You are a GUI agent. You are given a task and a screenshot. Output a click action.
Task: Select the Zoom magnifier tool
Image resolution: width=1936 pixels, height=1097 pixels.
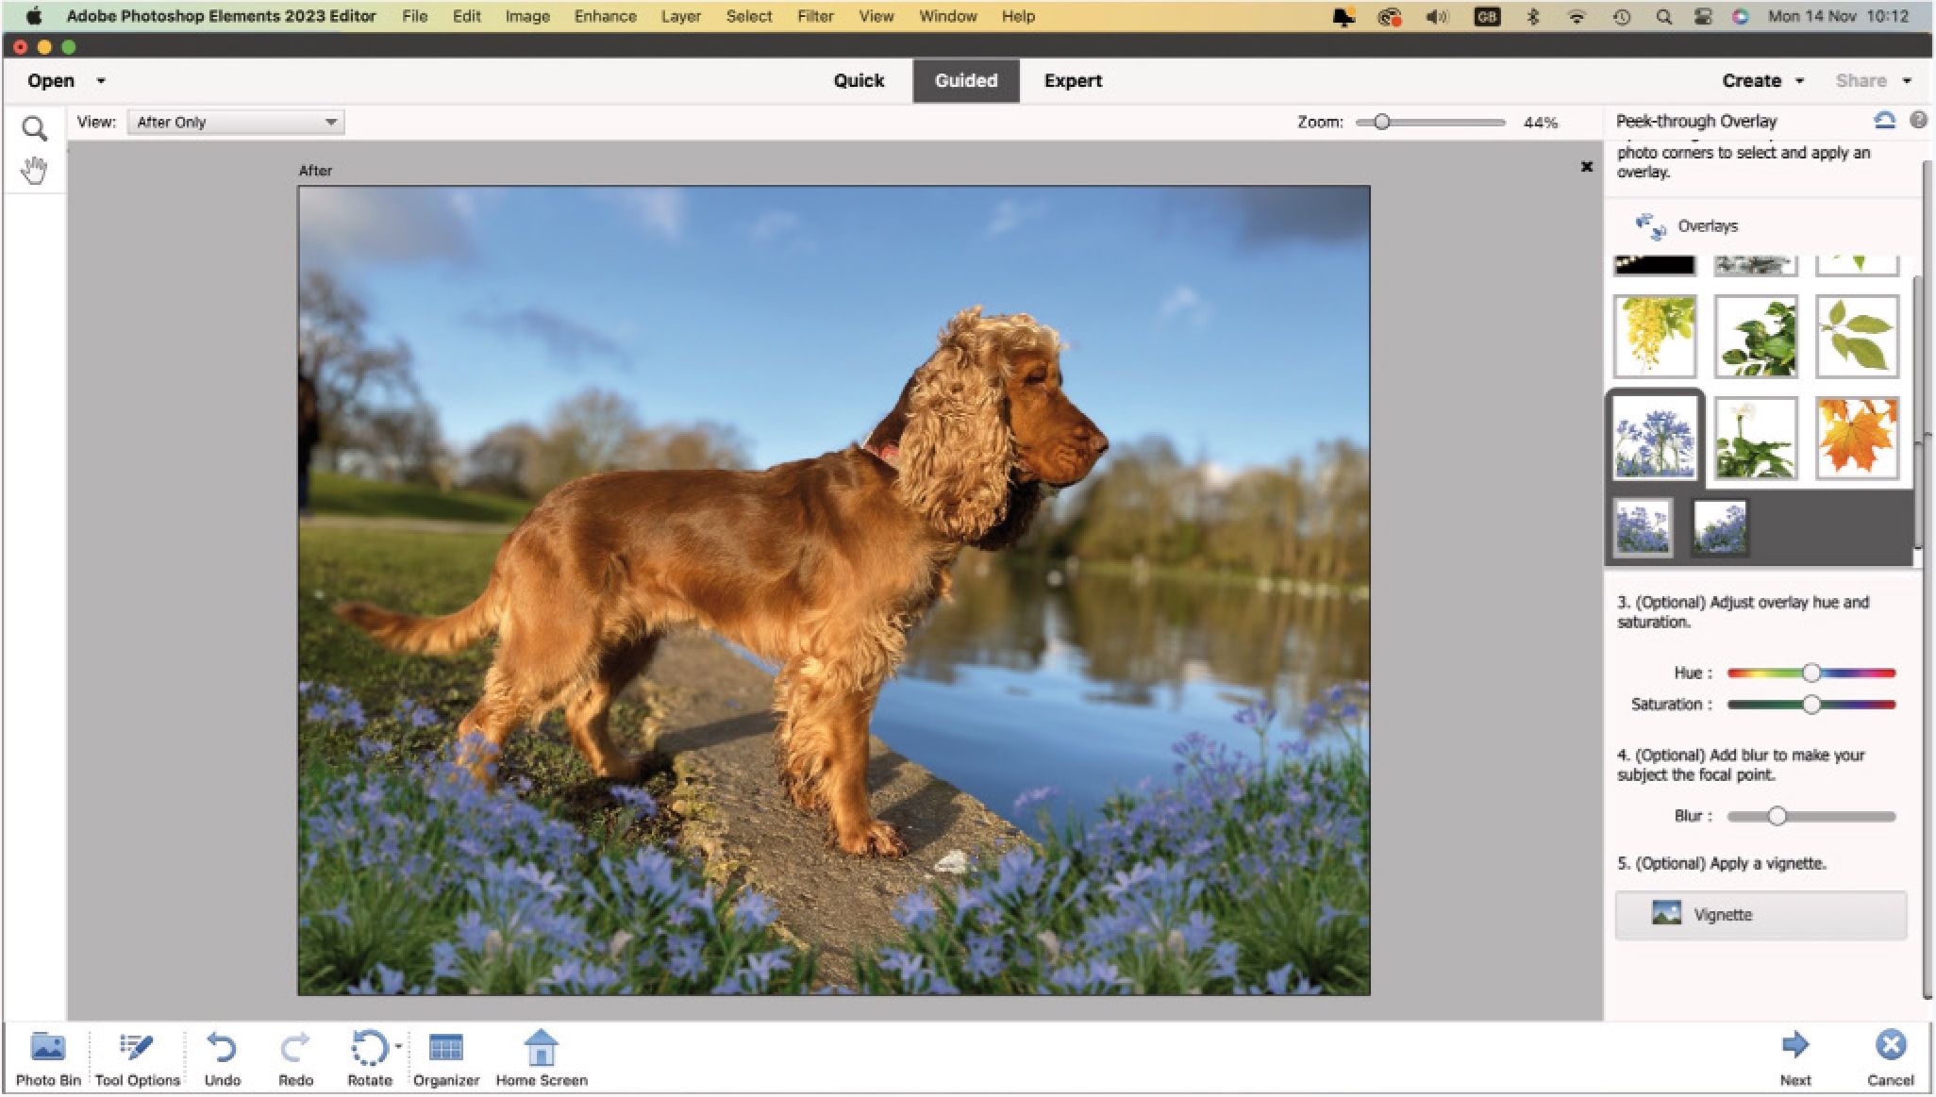(x=34, y=127)
